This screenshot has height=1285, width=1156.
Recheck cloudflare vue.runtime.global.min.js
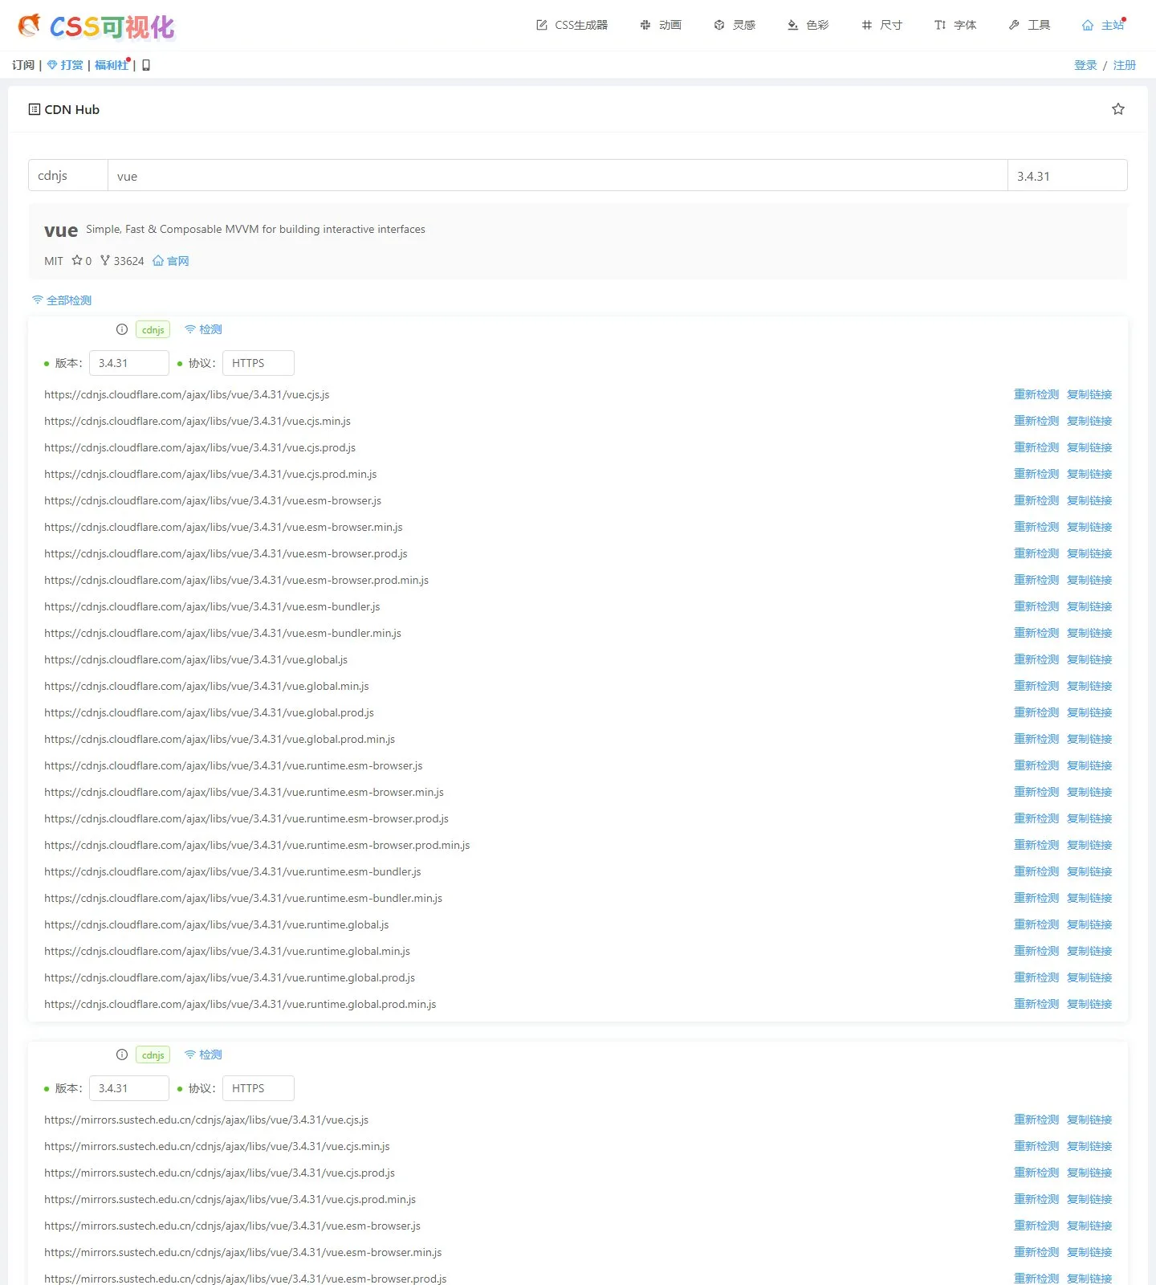pyautogui.click(x=1036, y=951)
